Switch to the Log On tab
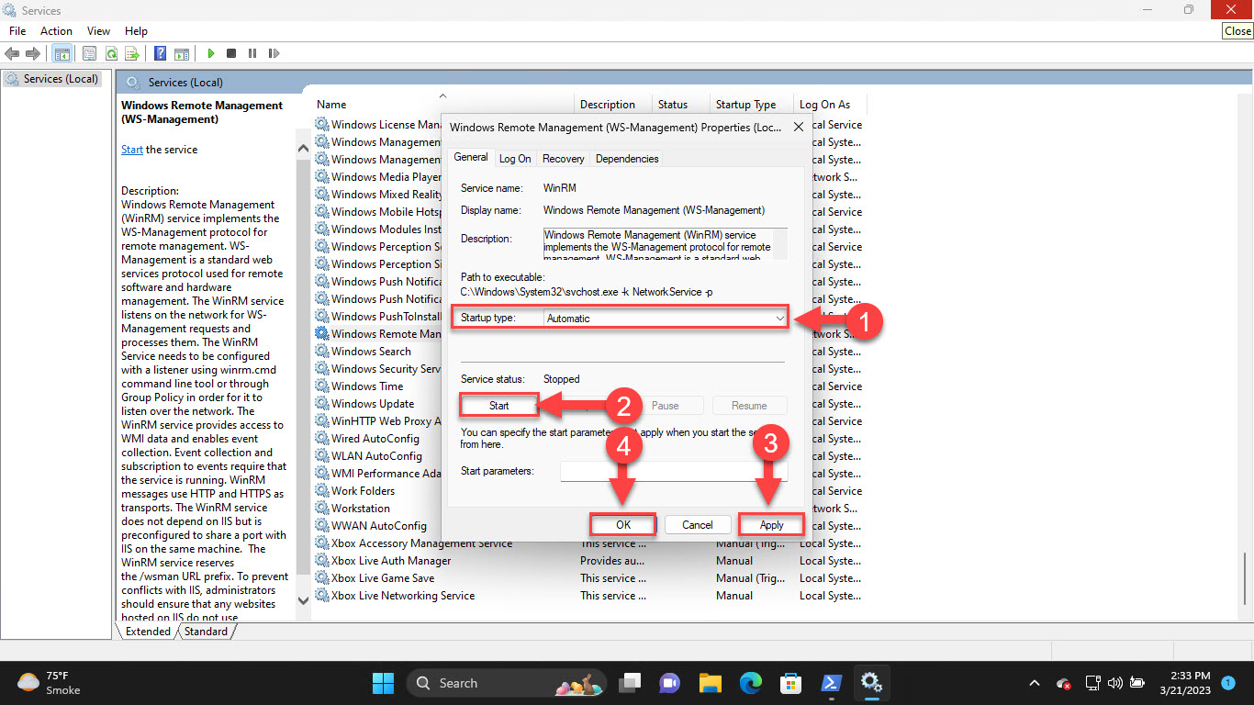Screen dimensions: 1254x705 tap(515, 158)
